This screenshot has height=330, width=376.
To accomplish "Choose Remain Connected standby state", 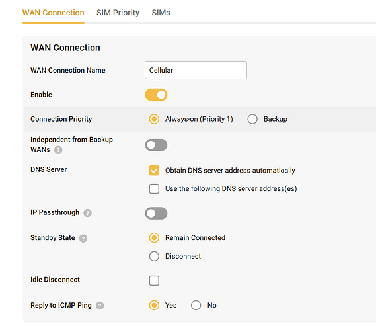I will (154, 238).
